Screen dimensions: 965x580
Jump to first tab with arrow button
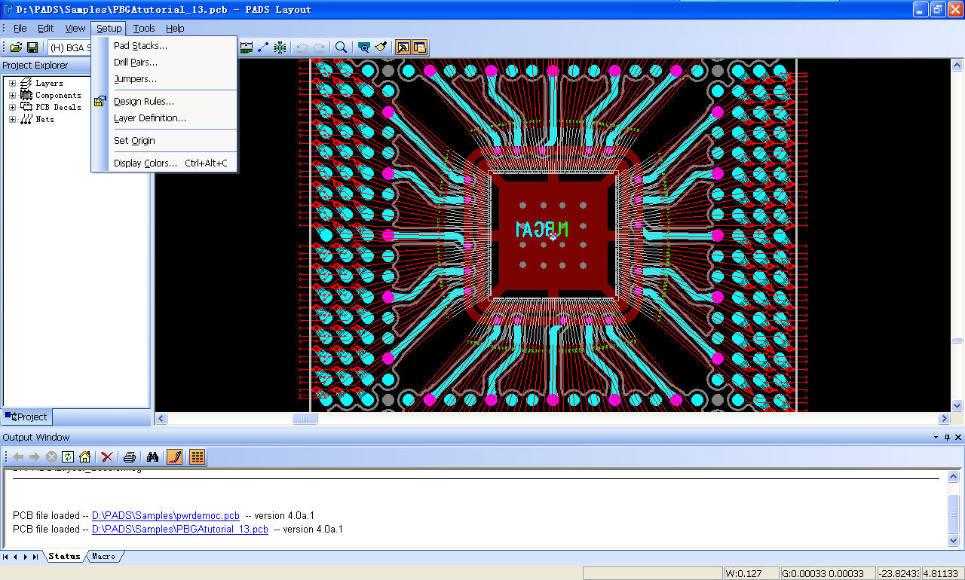point(5,557)
